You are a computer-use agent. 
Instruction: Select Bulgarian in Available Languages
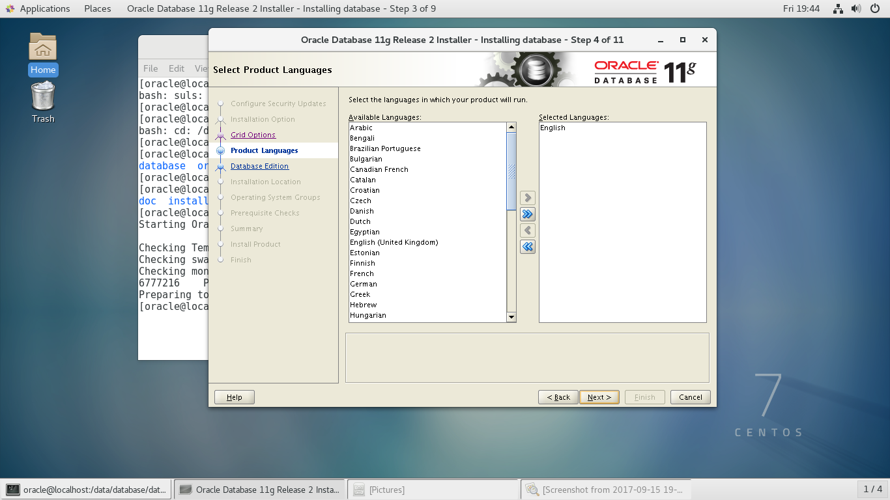427,159
